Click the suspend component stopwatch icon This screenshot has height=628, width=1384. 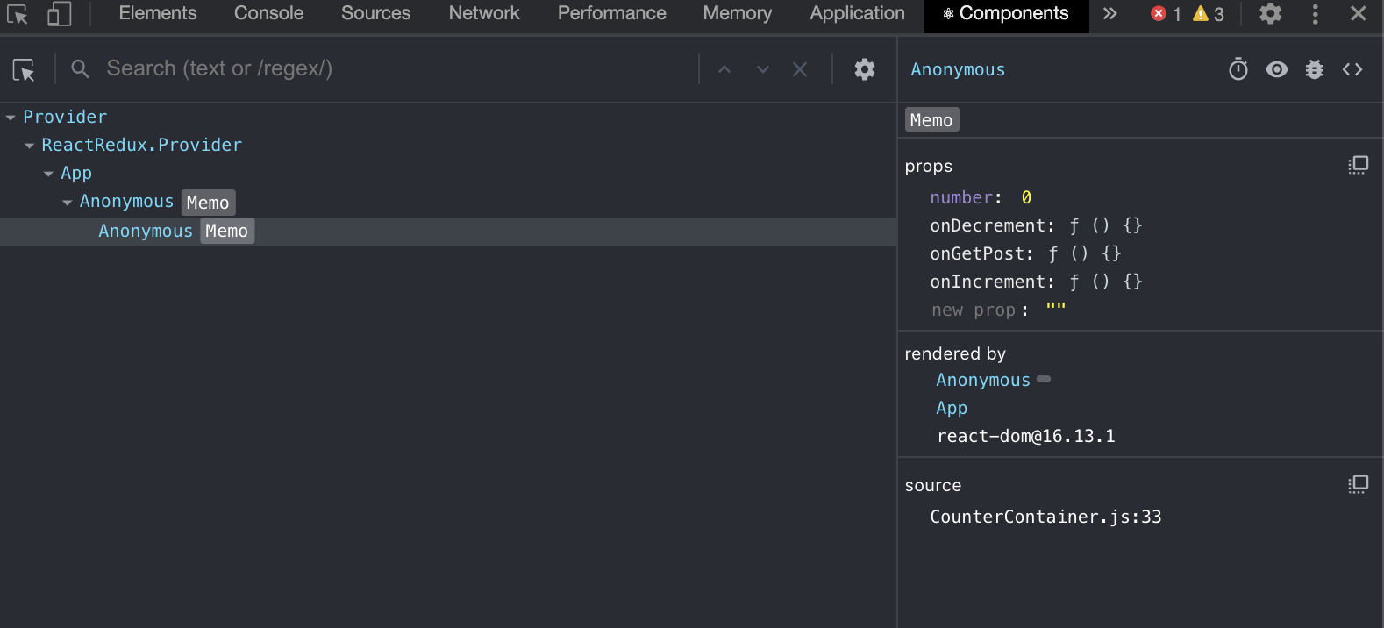coord(1238,69)
